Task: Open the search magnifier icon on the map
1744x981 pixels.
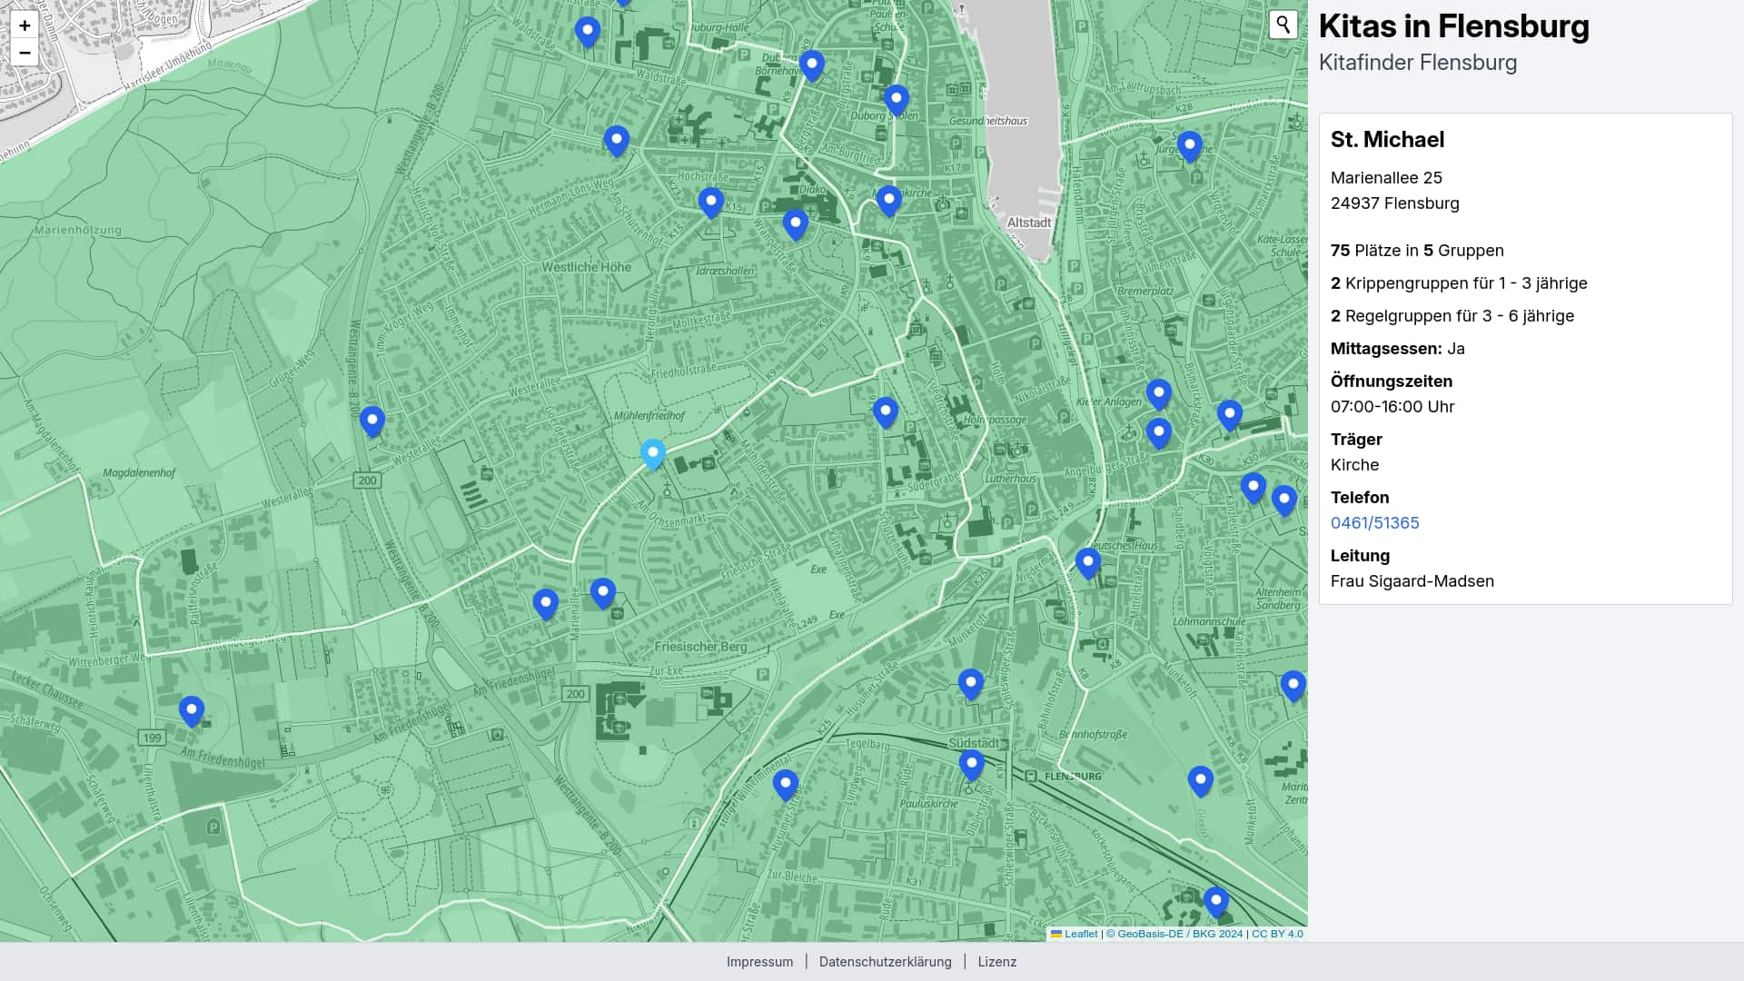Action: coord(1283,25)
